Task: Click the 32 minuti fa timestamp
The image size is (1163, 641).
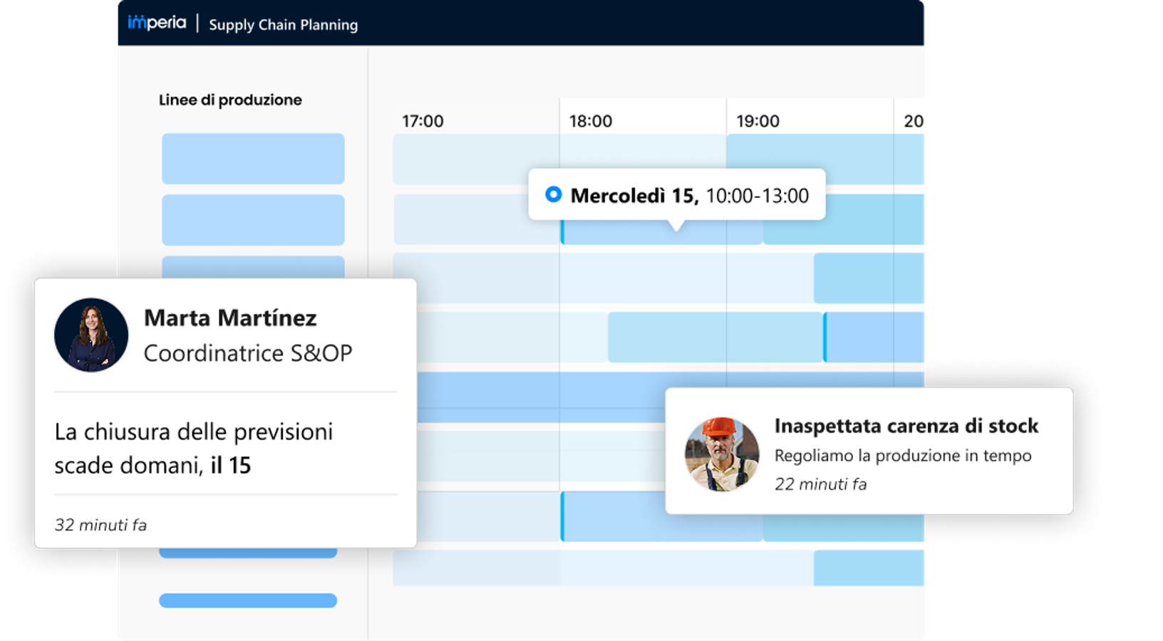Action: [100, 525]
